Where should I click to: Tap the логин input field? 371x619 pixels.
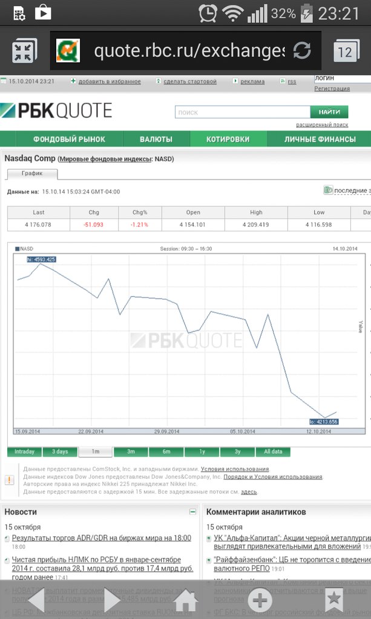(x=342, y=78)
